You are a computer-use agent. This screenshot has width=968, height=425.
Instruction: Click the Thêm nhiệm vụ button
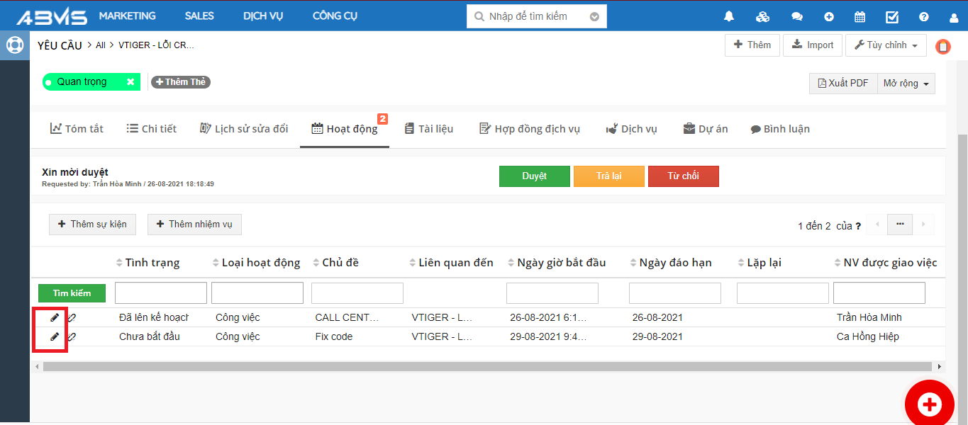[x=194, y=225]
